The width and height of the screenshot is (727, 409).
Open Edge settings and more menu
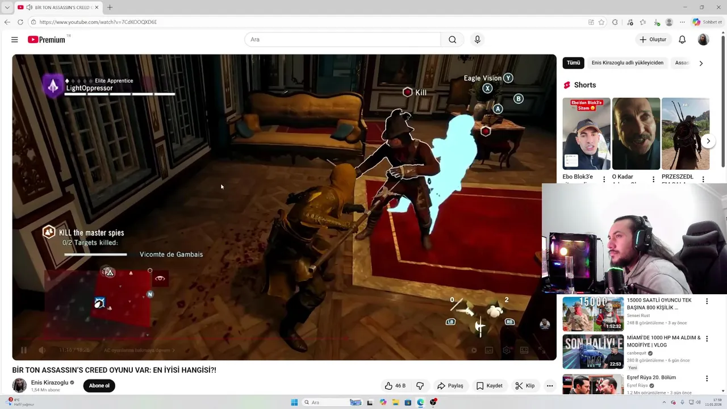tap(682, 22)
